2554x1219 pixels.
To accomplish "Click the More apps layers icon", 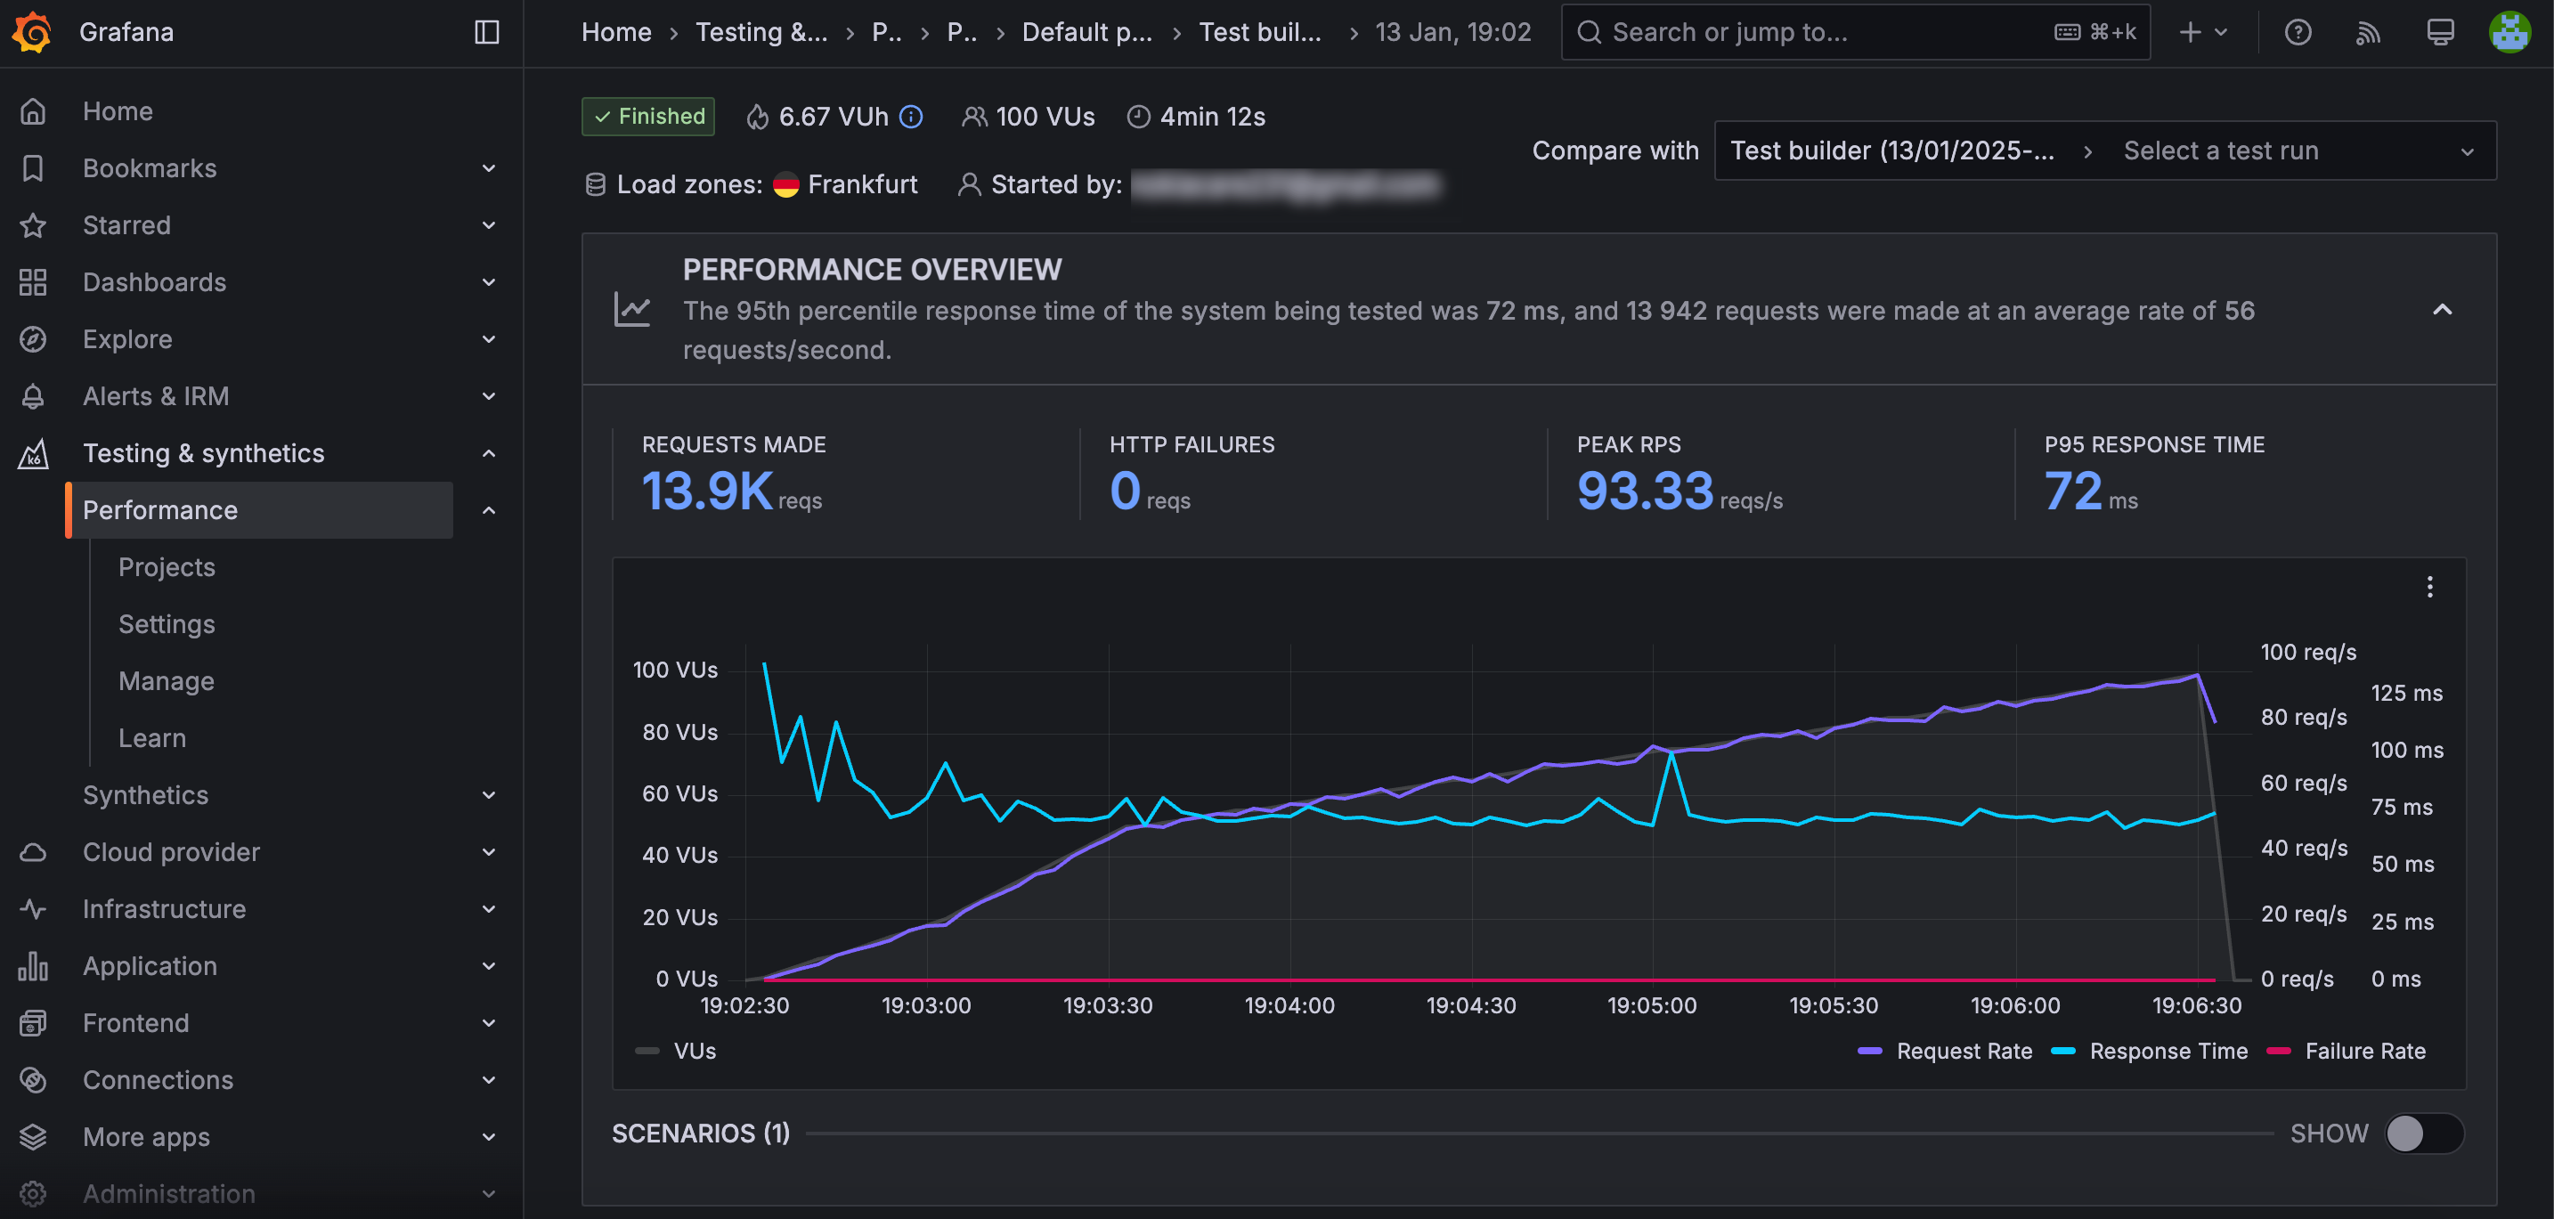I will (x=33, y=1137).
